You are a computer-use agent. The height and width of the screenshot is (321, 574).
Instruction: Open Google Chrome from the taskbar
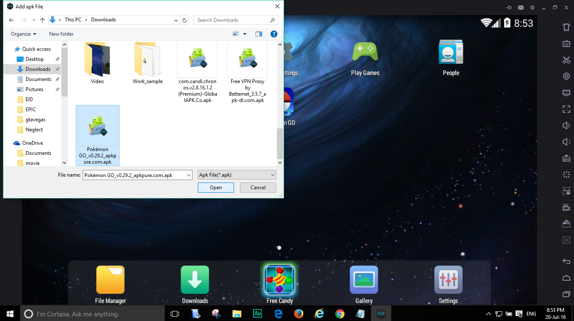(340, 313)
